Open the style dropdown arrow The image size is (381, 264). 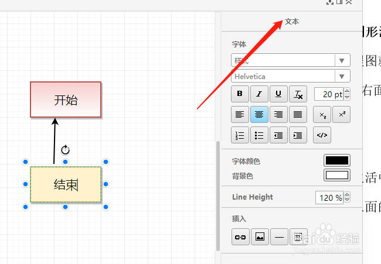pos(342,60)
